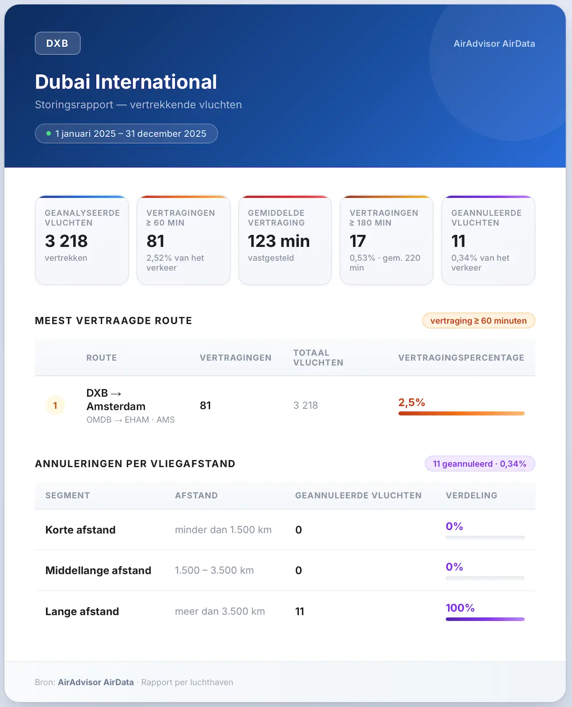
Task: Click 'minder dan 1.500 km' cell
Action: pos(223,530)
